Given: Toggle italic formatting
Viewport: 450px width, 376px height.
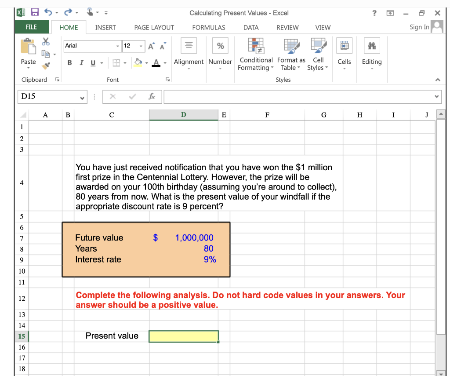Looking at the screenshot, I should pyautogui.click(x=81, y=63).
